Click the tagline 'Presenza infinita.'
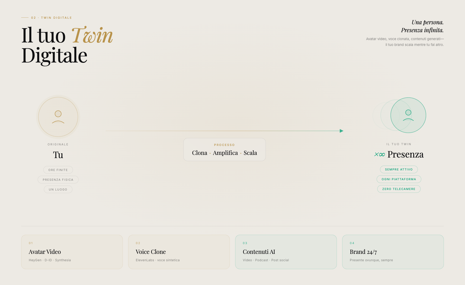 pos(422,30)
